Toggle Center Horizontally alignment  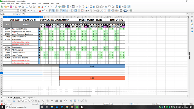(x=53, y=11)
